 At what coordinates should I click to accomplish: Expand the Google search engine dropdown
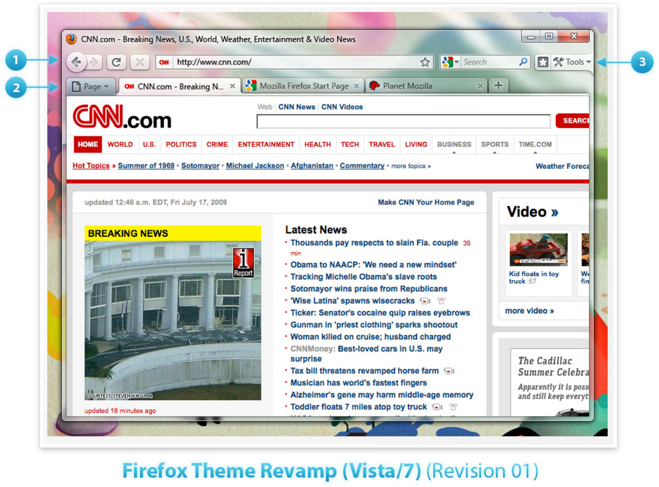[450, 62]
